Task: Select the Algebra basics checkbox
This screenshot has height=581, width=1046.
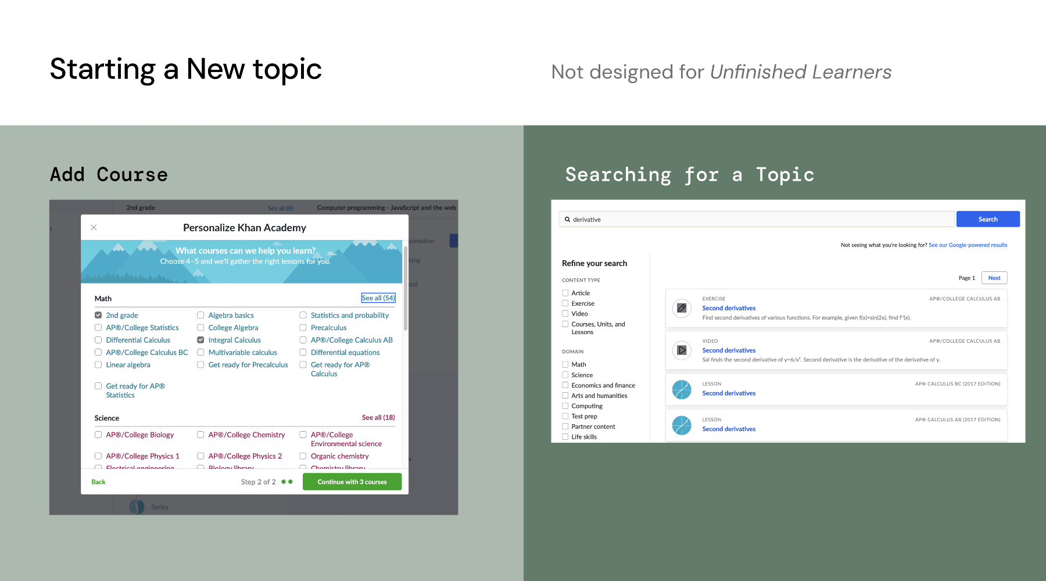Action: pos(200,315)
